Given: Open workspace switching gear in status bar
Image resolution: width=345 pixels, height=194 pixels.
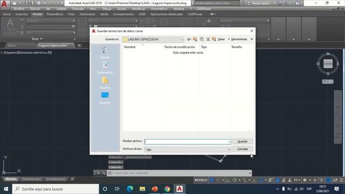Looking at the screenshot, I should pos(305,180).
